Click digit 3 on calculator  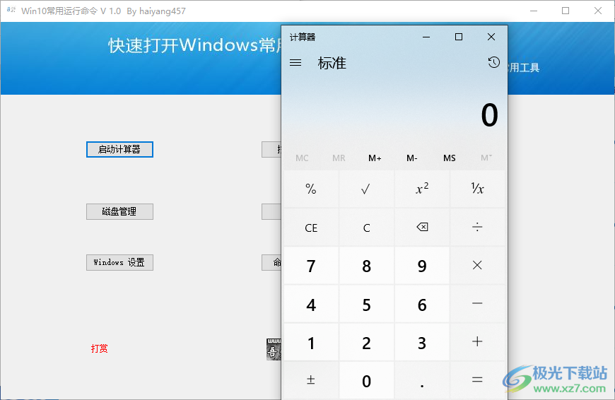click(x=422, y=342)
